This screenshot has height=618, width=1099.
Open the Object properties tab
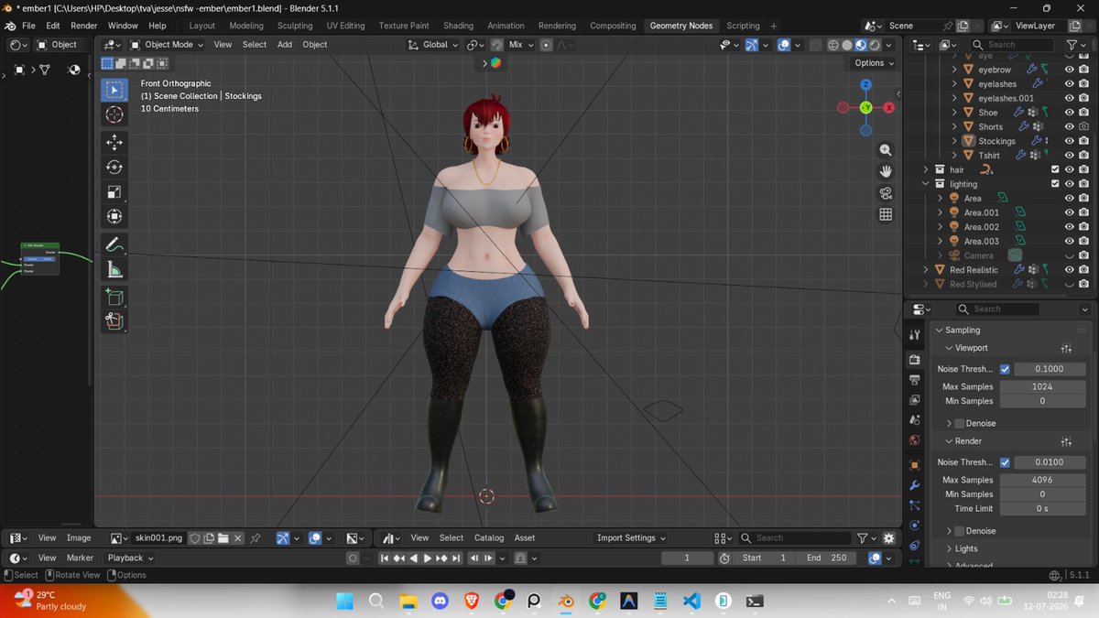point(914,465)
